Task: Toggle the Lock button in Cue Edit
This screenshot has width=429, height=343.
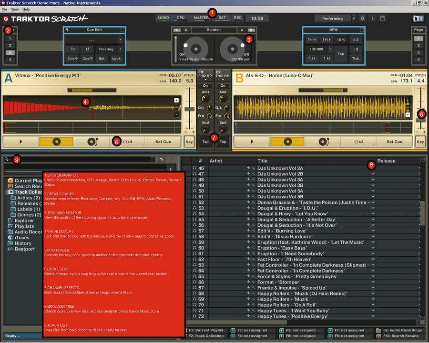Action: (x=116, y=59)
